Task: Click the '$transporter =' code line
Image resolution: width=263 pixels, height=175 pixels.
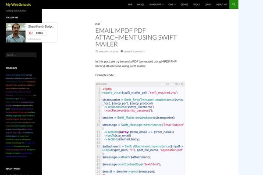Action: 143,101
